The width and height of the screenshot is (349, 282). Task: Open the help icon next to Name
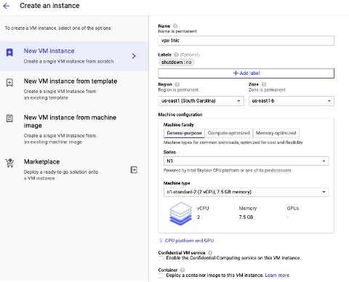175,25
